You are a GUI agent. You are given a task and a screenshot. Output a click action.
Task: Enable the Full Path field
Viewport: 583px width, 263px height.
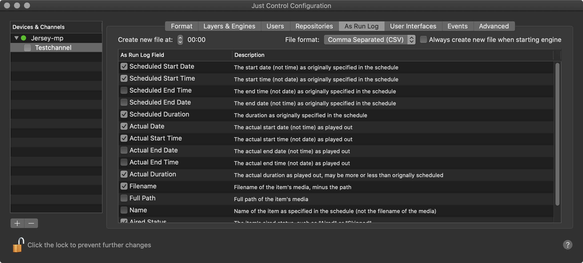pos(124,198)
